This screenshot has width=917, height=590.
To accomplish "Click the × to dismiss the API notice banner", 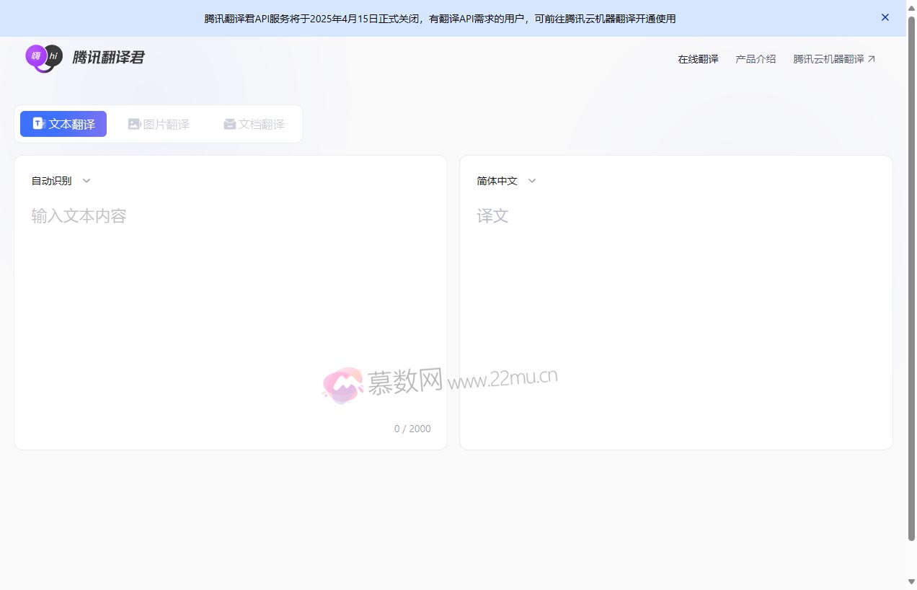I will tap(885, 17).
